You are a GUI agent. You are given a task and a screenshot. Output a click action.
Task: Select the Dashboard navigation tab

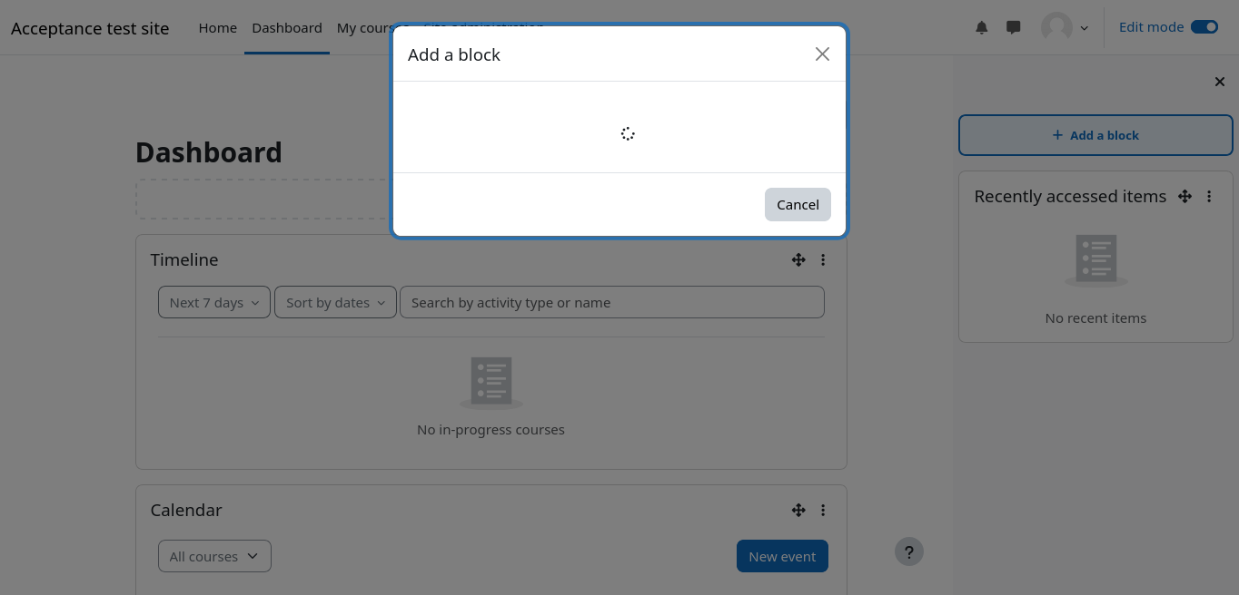pos(287,28)
